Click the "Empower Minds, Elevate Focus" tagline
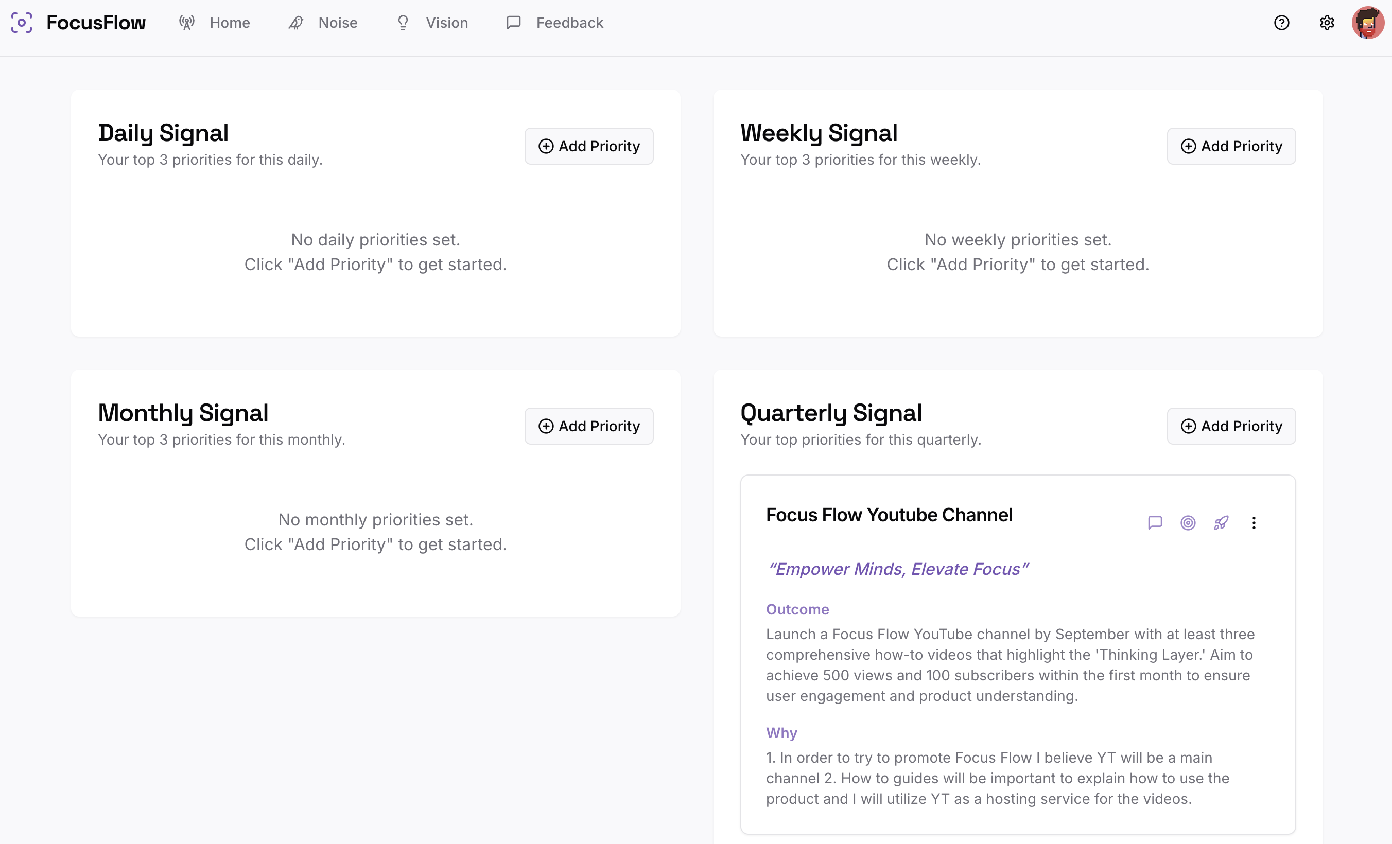The image size is (1392, 844). pos(898,569)
